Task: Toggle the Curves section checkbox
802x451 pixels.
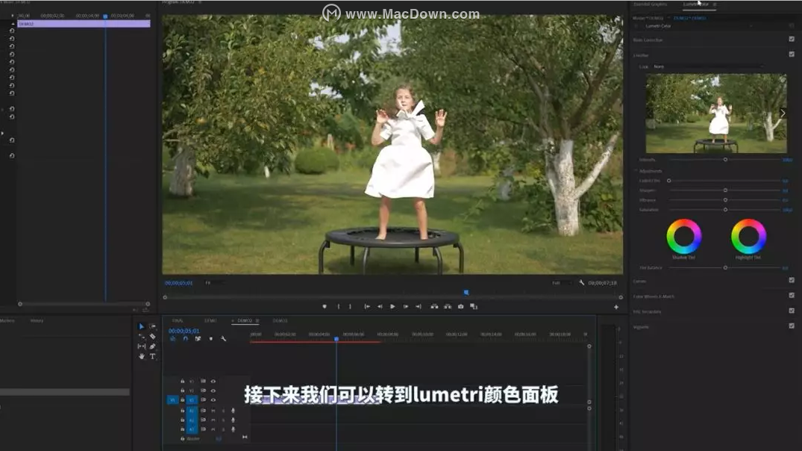Action: tap(792, 280)
